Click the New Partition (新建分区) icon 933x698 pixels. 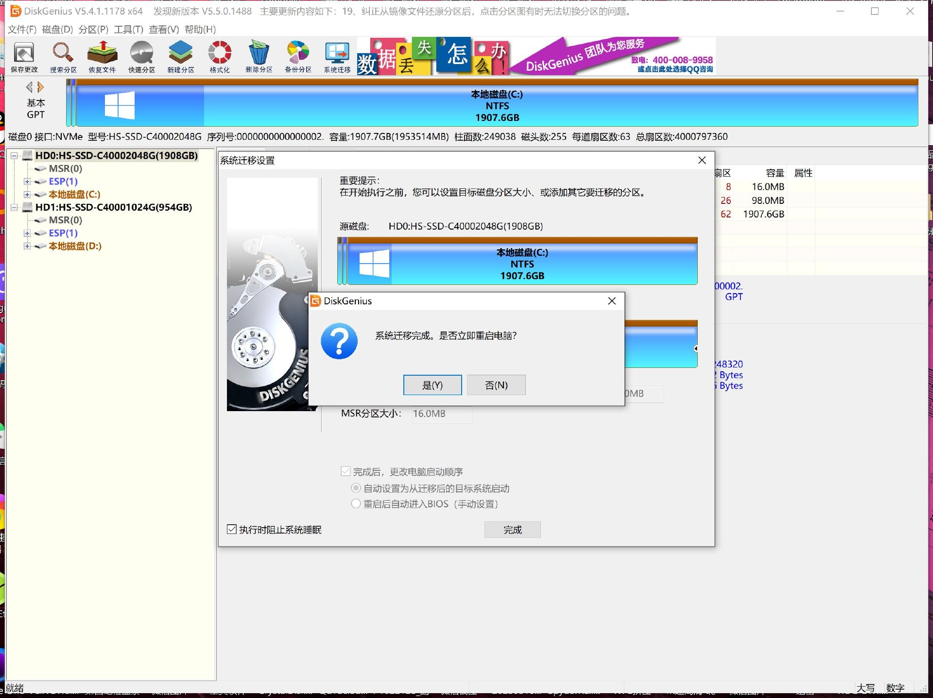180,57
